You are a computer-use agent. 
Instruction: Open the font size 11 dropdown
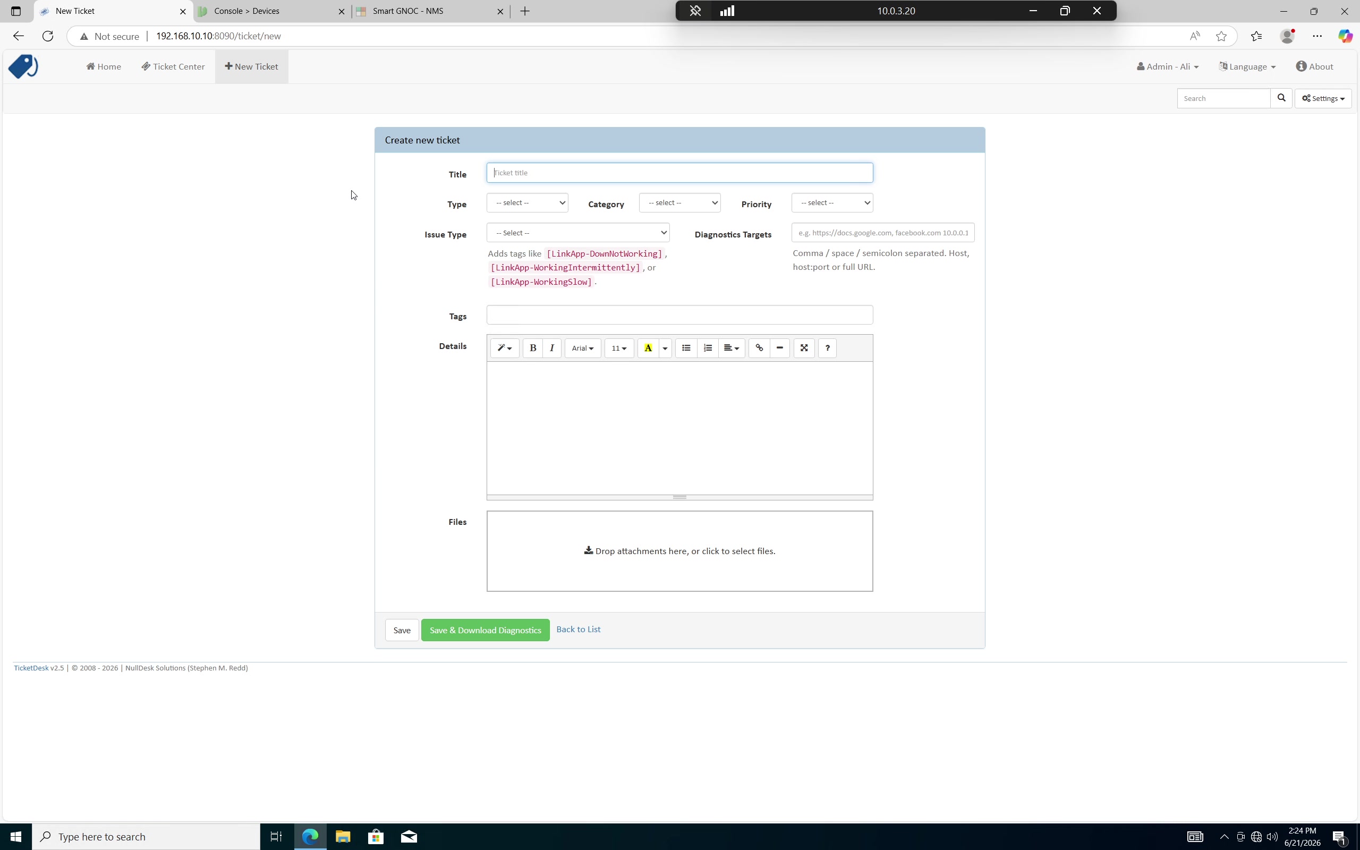[x=619, y=348]
